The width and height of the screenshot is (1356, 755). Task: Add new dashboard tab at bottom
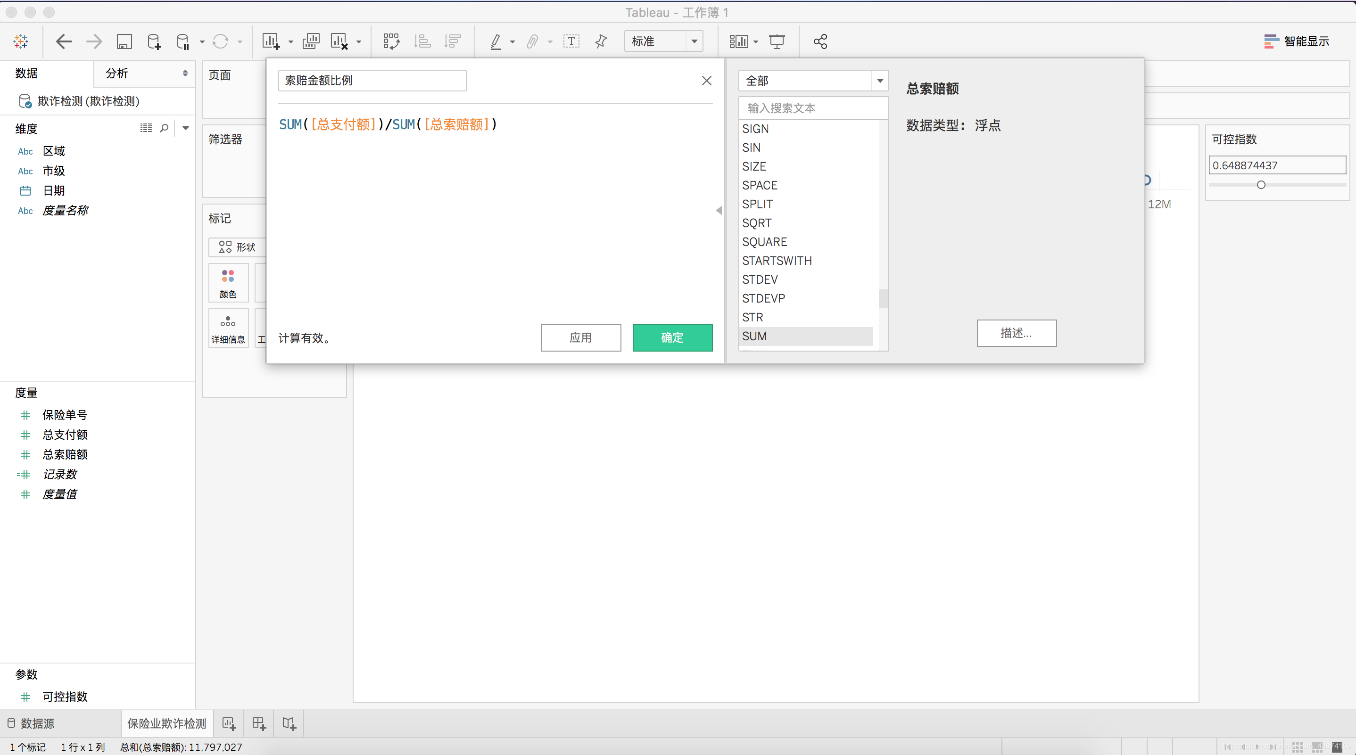(x=259, y=723)
